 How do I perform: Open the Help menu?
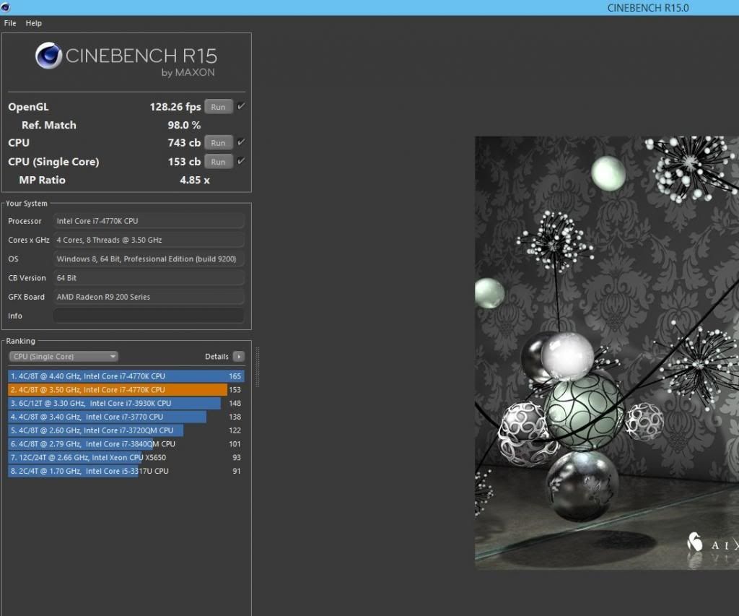(x=34, y=23)
